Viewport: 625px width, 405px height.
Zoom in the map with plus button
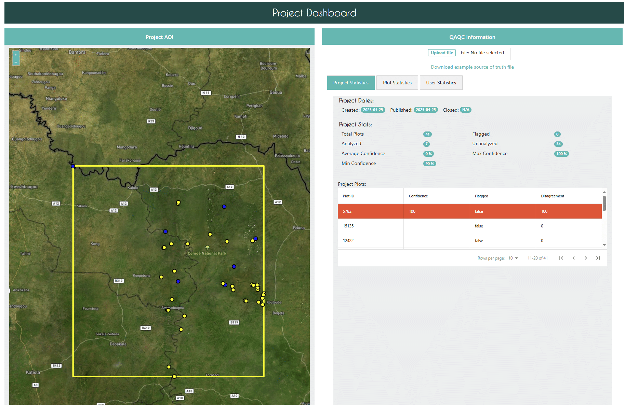tap(16, 55)
